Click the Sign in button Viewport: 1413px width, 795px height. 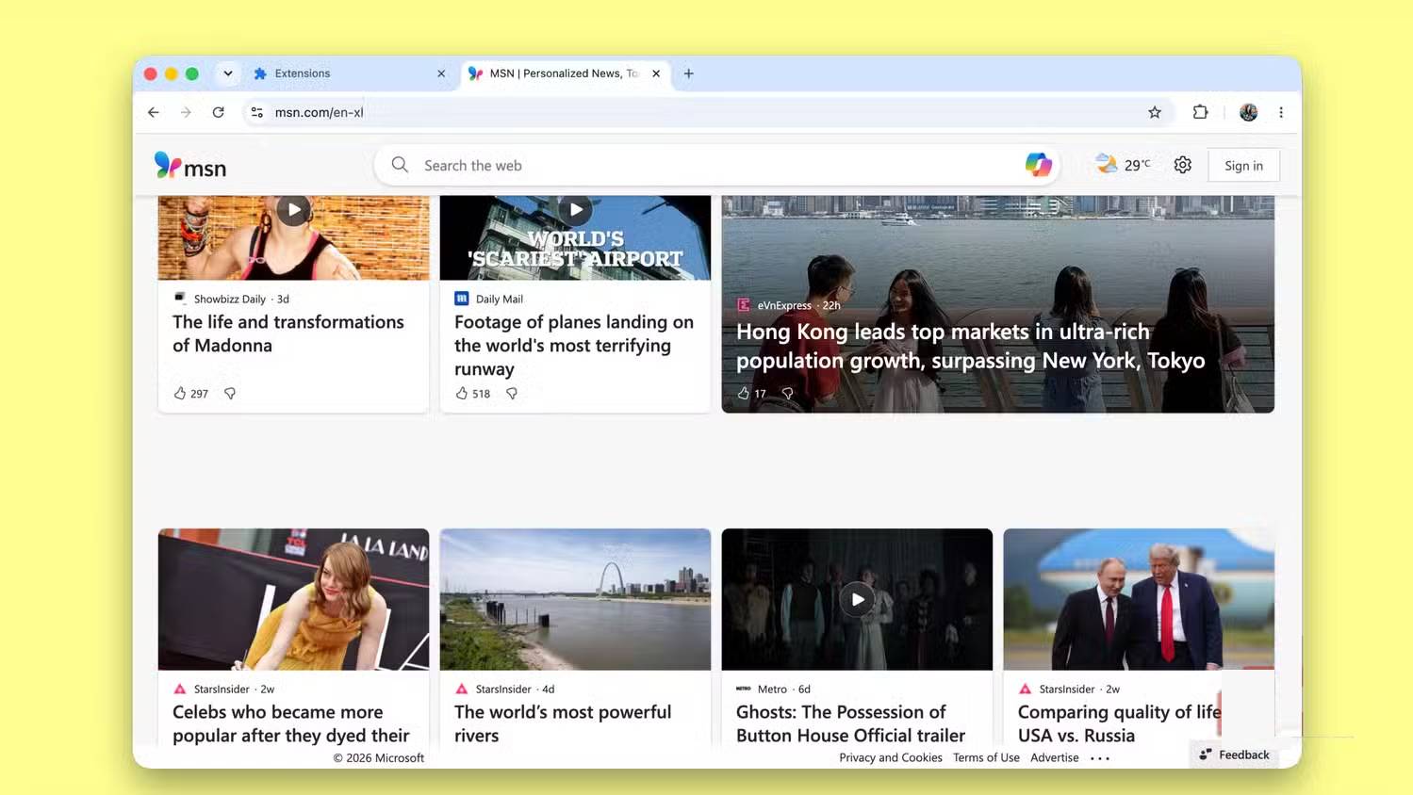[x=1243, y=166]
